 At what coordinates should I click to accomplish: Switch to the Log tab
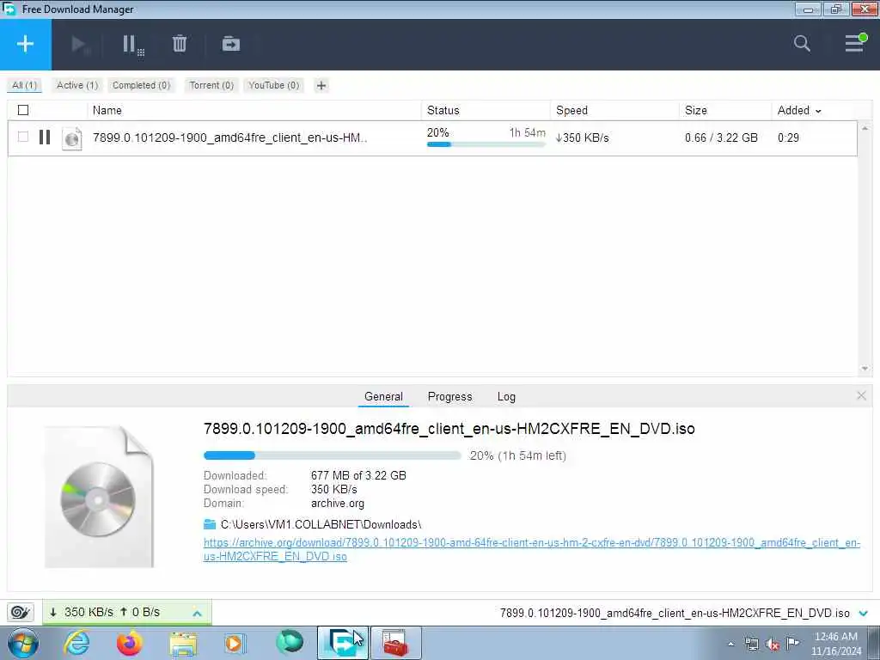[x=506, y=396]
